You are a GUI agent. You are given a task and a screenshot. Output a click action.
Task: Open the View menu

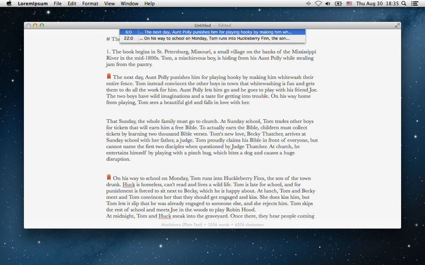pos(109,4)
